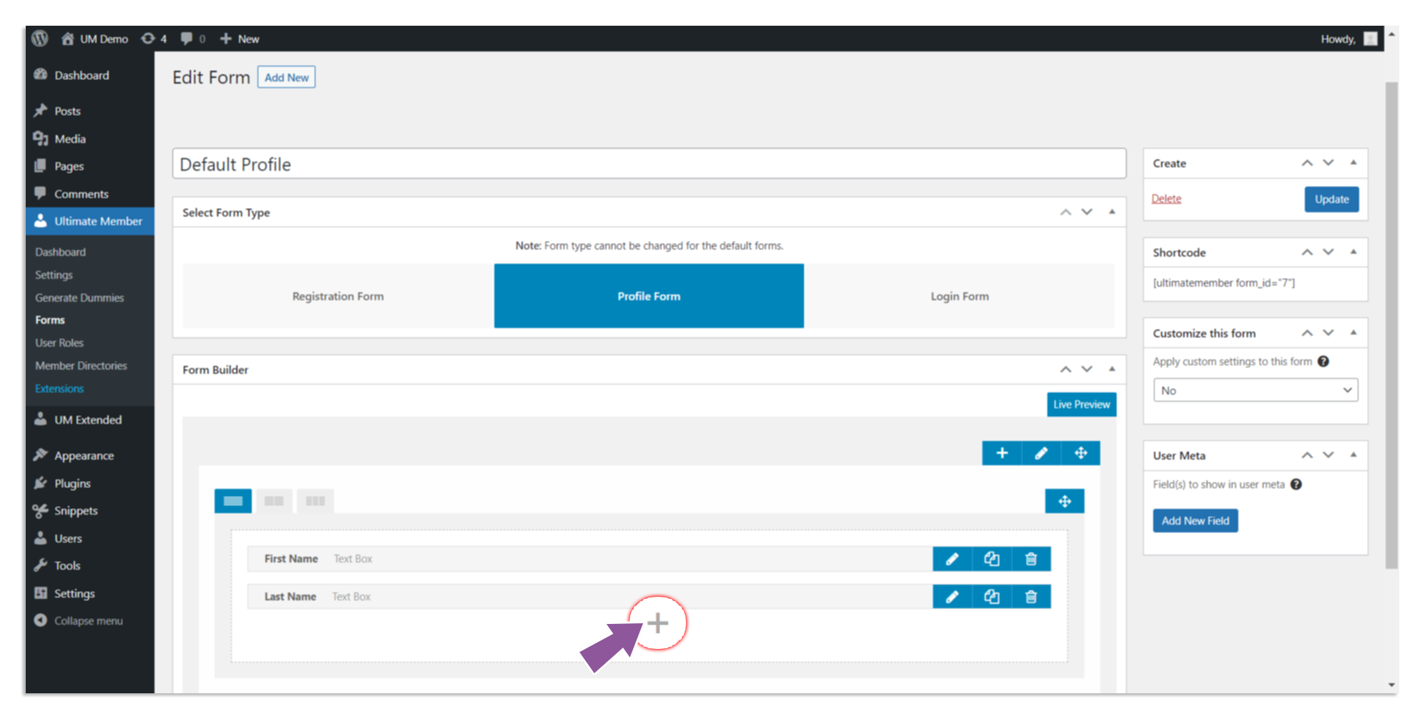
Task: Move Select Form Type panel up
Action: tap(1065, 212)
